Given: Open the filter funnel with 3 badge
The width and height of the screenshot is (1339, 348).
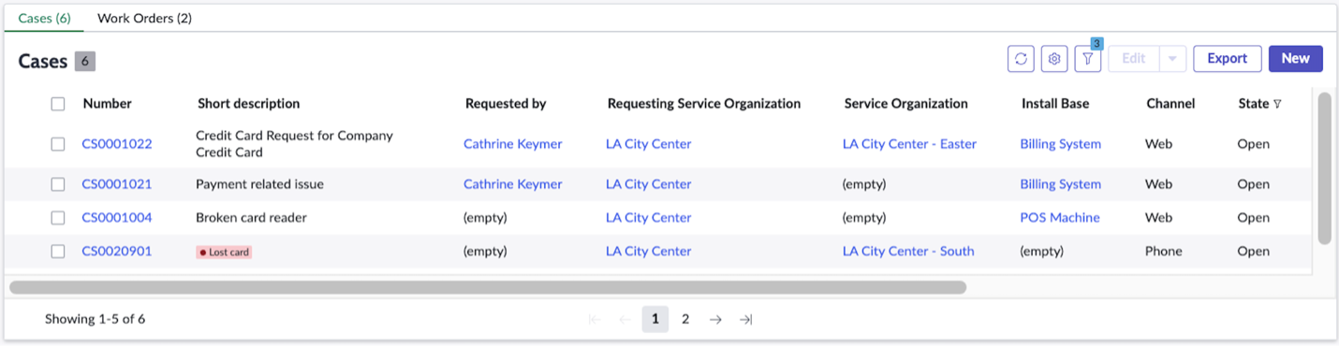Looking at the screenshot, I should click(x=1088, y=58).
